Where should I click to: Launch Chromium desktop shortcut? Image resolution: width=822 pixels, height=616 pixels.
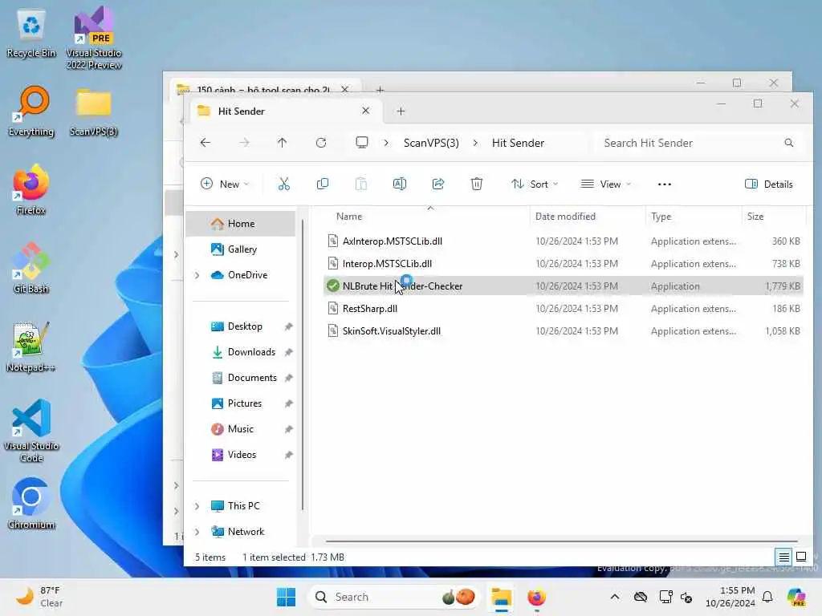click(31, 504)
